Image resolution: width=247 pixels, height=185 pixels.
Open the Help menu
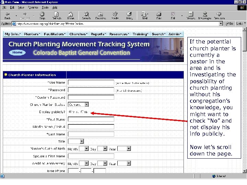[x=55, y=8]
